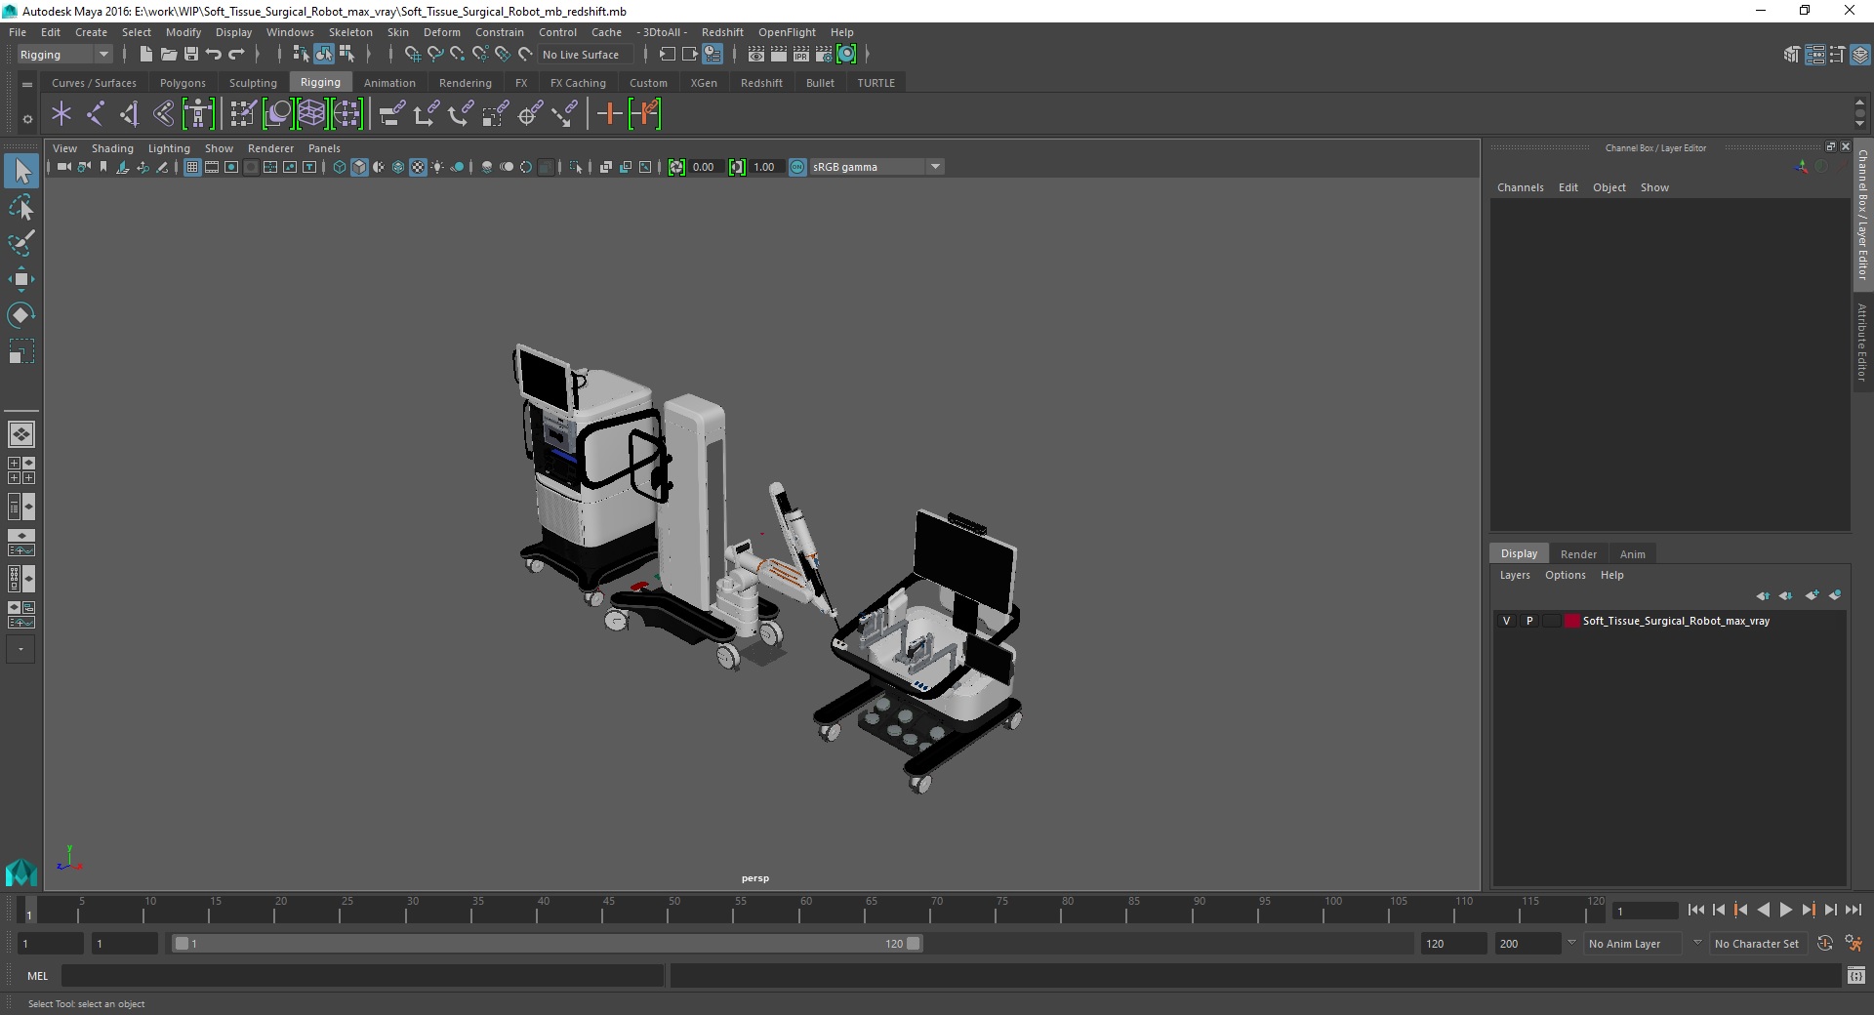1874x1015 pixels.
Task: Click the MEL command line input field
Action: click(362, 976)
